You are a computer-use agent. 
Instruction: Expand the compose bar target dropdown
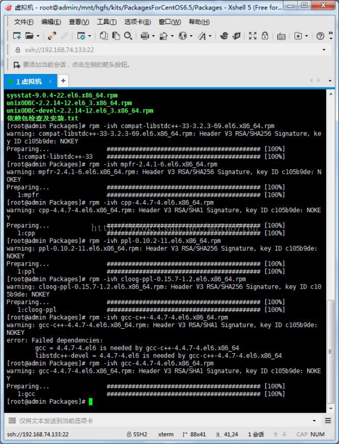314,421
